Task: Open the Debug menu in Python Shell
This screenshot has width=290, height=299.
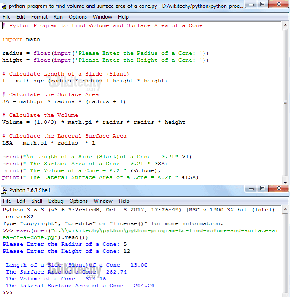Action: coord(56,201)
